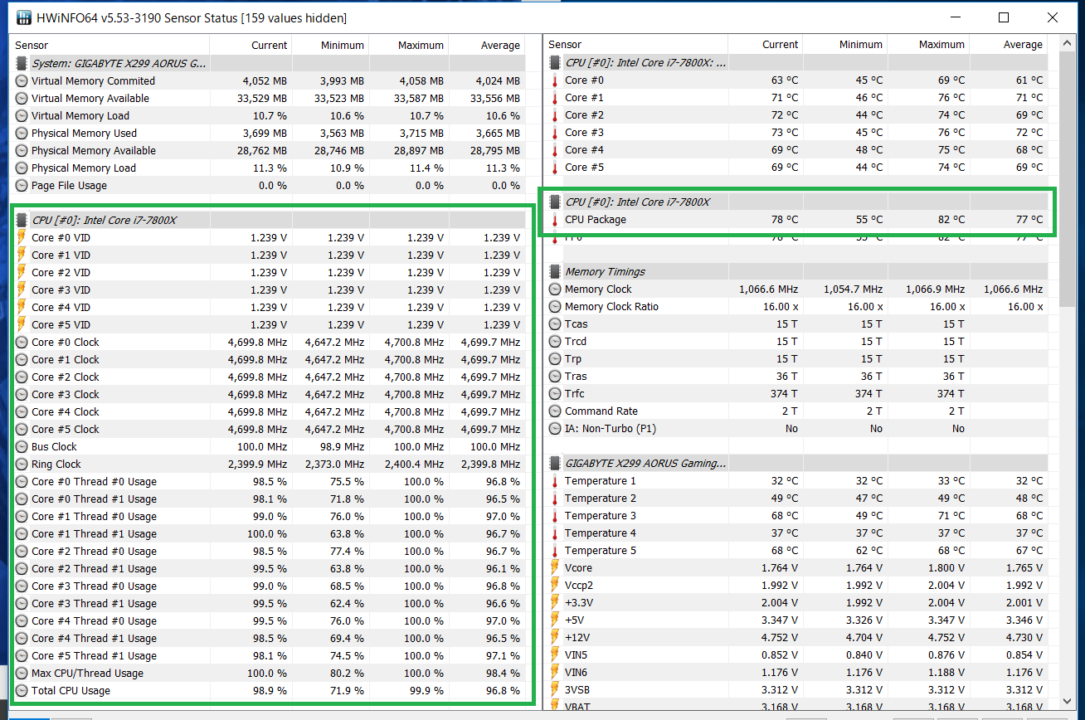Select the CPU Package row

click(x=796, y=219)
